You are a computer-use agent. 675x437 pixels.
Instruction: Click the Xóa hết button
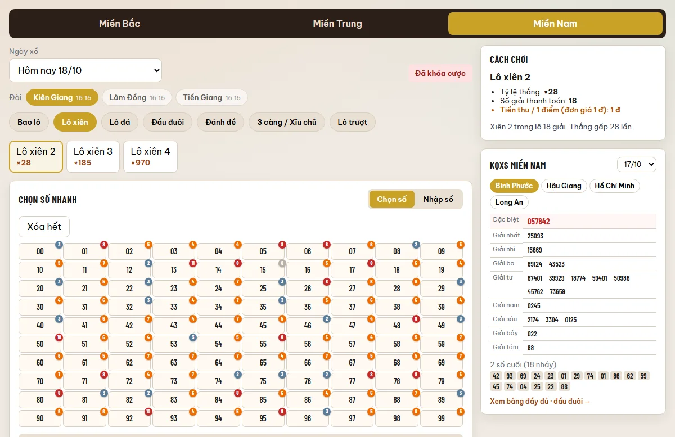(x=44, y=227)
